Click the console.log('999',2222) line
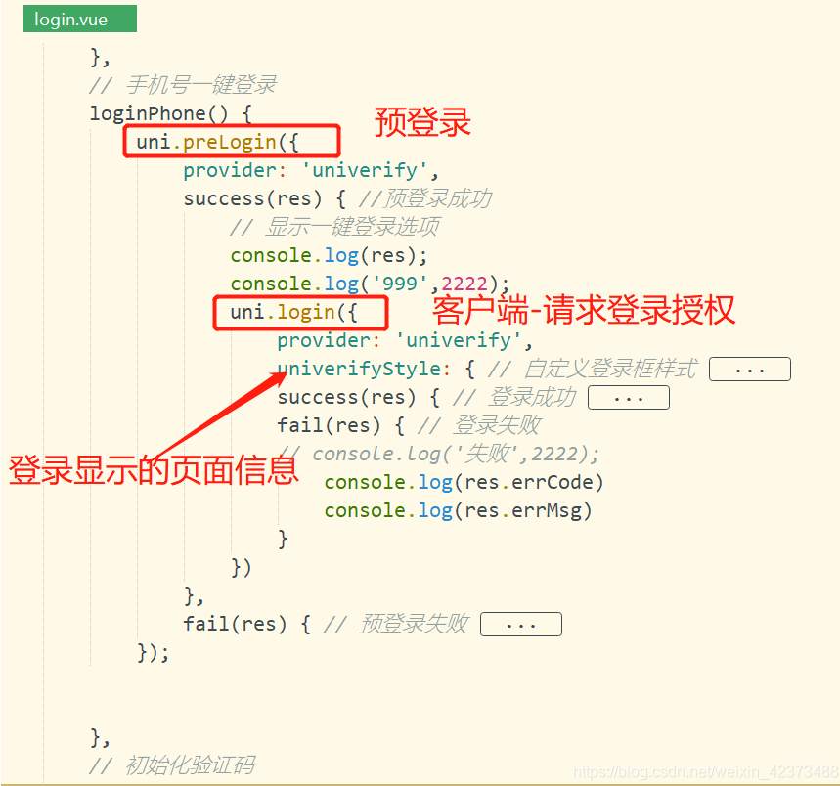Image resolution: width=840 pixels, height=786 pixels. [x=370, y=284]
